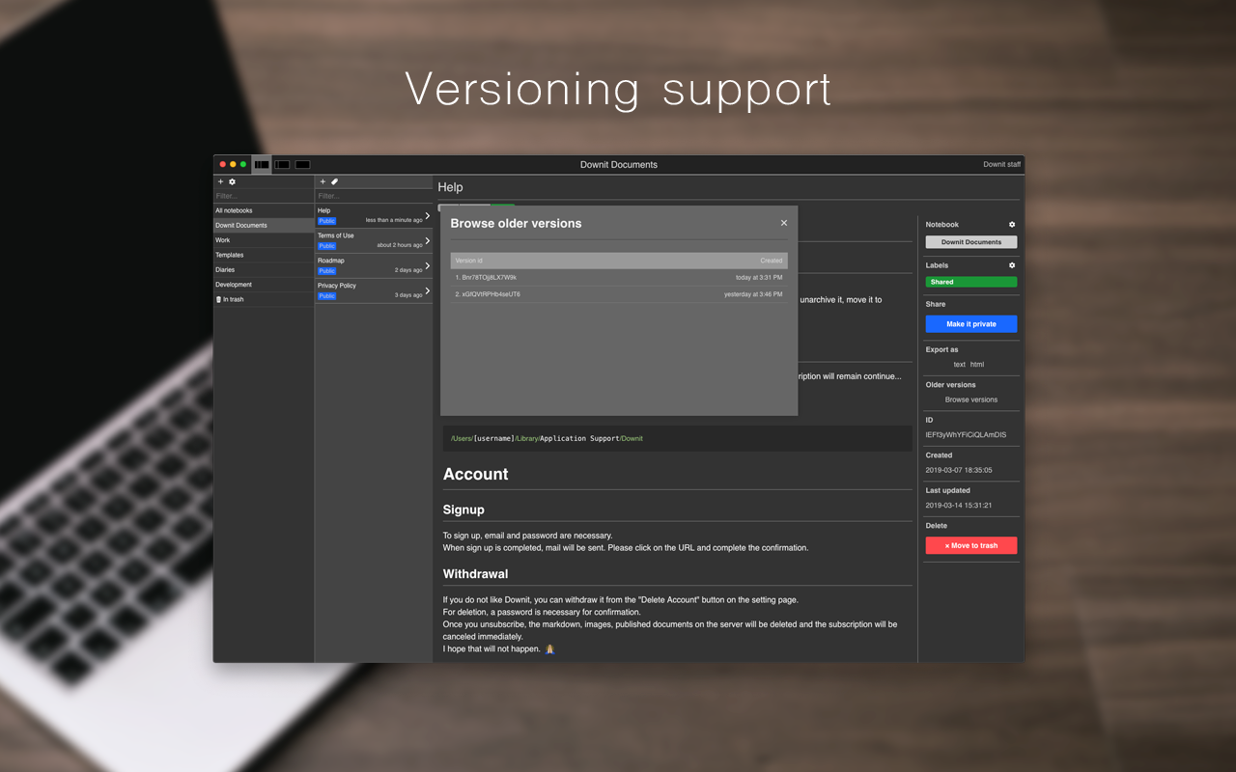Open the Terms of Use document
Screen dimensions: 1236x772
click(x=373, y=240)
